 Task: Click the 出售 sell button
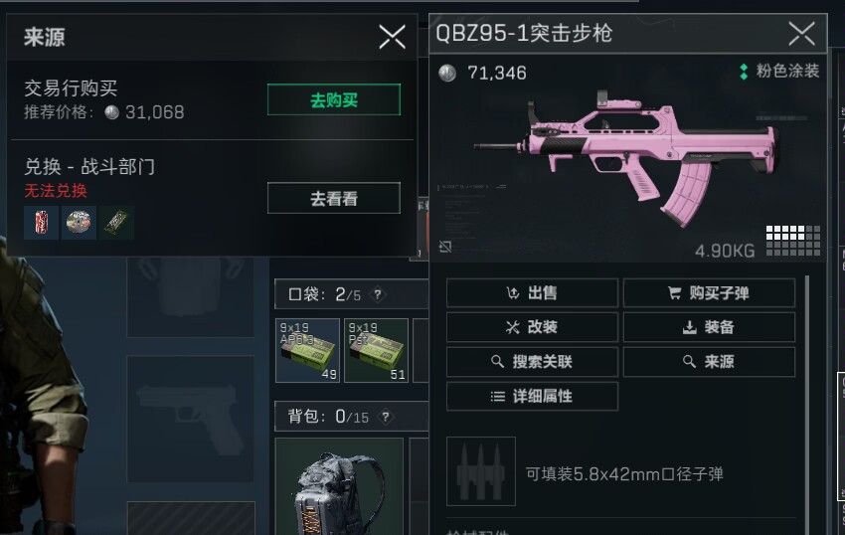tap(532, 292)
